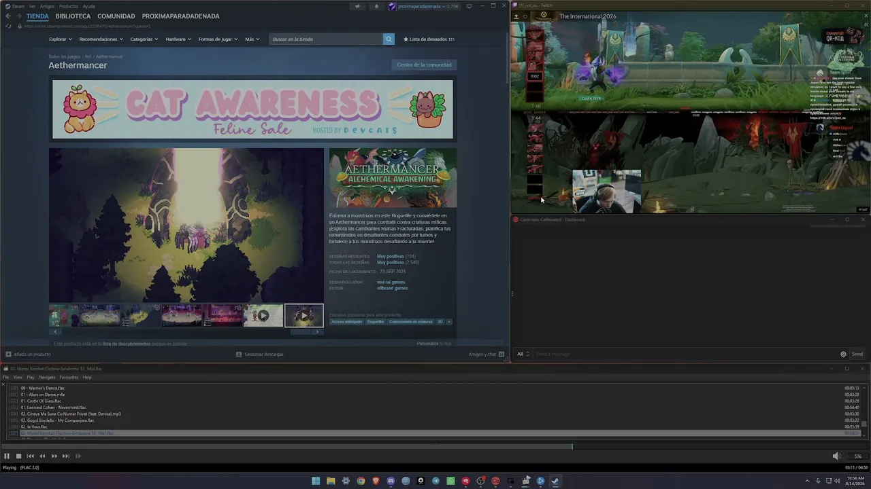Expand the Recomendaciones dropdown
Screen dimensions: 871x489
pos(101,39)
